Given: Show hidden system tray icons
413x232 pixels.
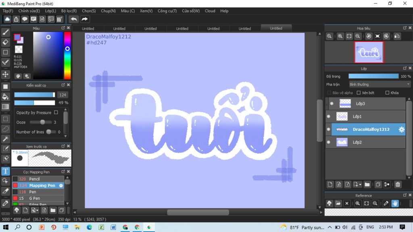Looking at the screenshot, I should [330, 227].
